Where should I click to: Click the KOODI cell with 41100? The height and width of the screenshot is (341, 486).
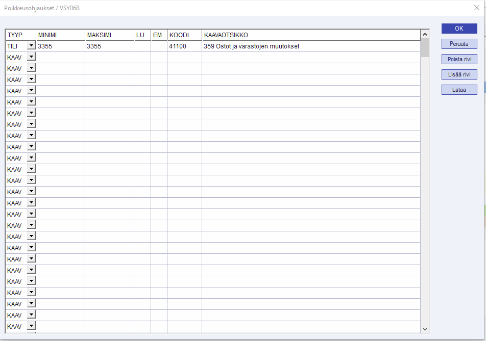tap(184, 46)
